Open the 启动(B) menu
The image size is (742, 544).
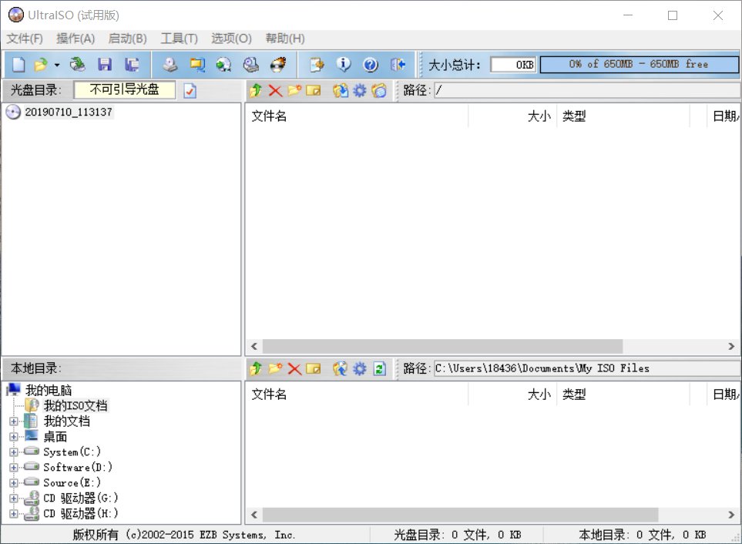[x=127, y=39]
